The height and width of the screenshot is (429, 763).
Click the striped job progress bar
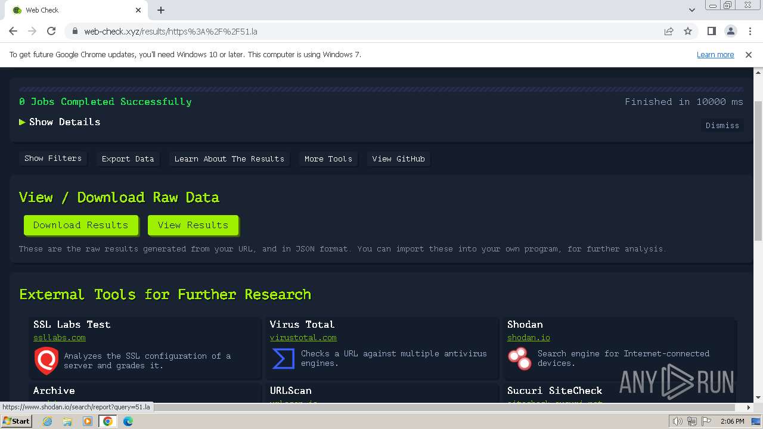[381, 89]
